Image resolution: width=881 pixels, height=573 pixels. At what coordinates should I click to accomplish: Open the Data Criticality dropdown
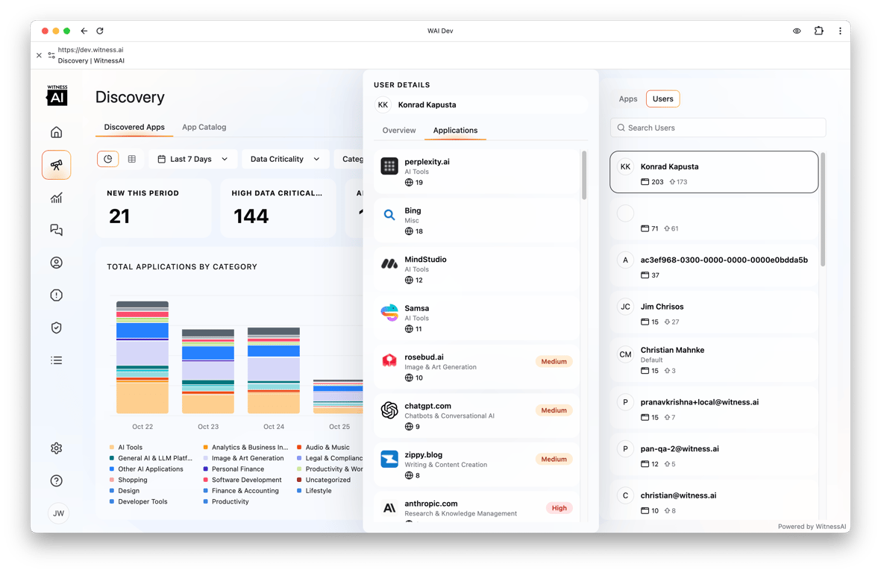click(285, 159)
